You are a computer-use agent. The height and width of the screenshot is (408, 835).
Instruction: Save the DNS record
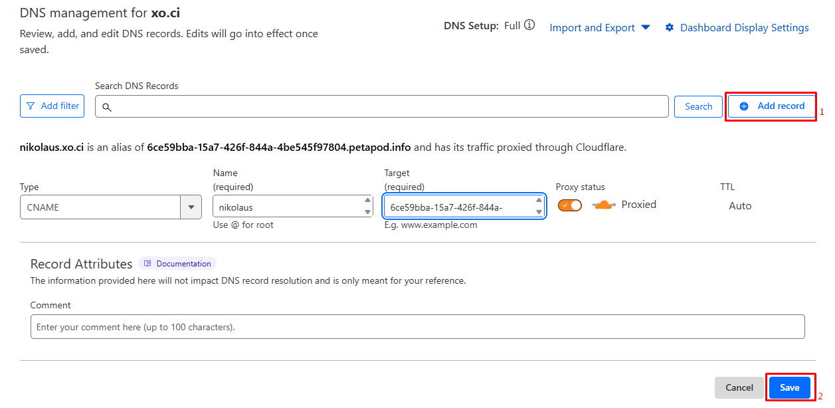pos(789,387)
